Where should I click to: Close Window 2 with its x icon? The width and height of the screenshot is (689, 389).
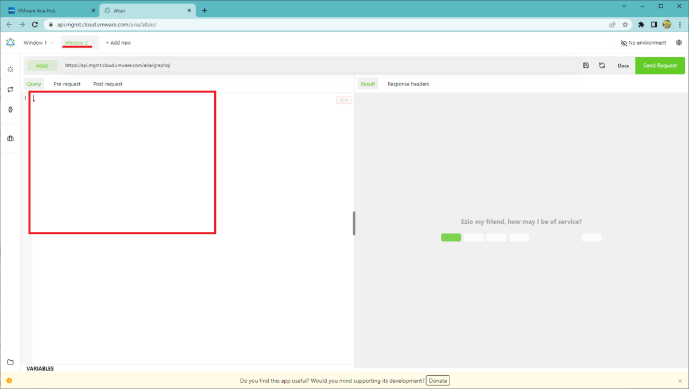(x=92, y=43)
